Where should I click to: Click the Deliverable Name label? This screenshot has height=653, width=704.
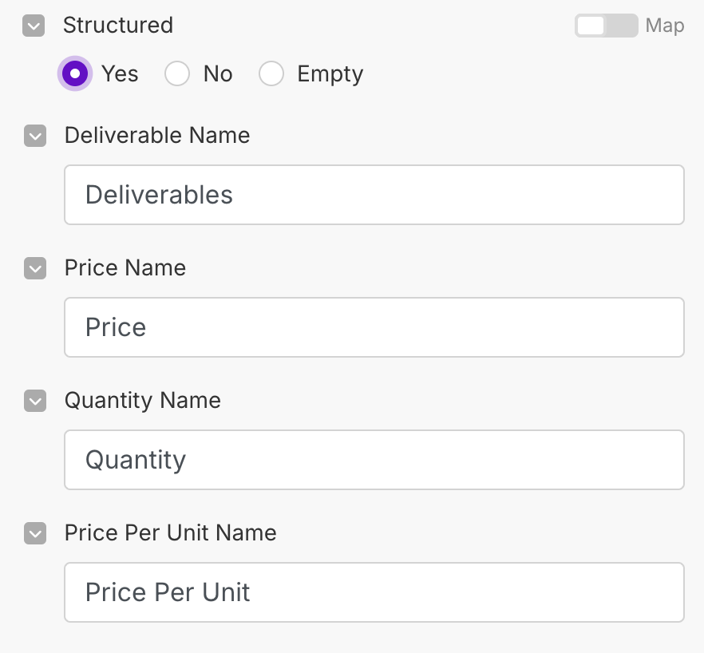point(157,135)
